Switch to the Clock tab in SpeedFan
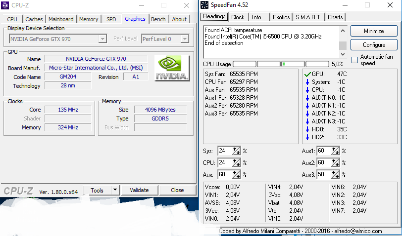 (238, 17)
